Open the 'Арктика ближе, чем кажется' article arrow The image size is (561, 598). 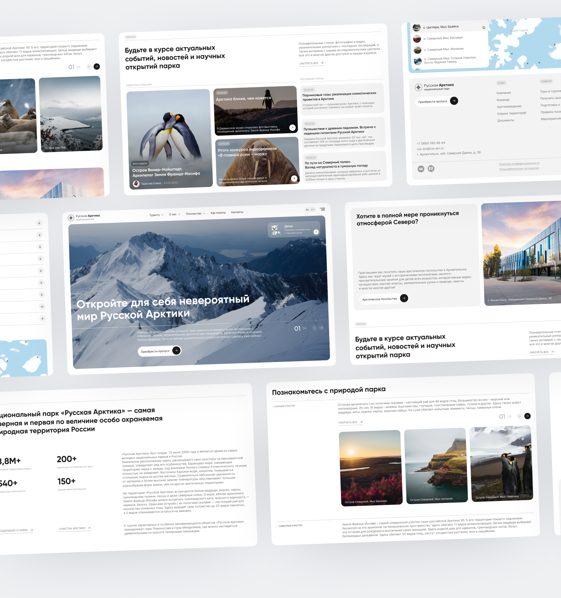pos(292,127)
